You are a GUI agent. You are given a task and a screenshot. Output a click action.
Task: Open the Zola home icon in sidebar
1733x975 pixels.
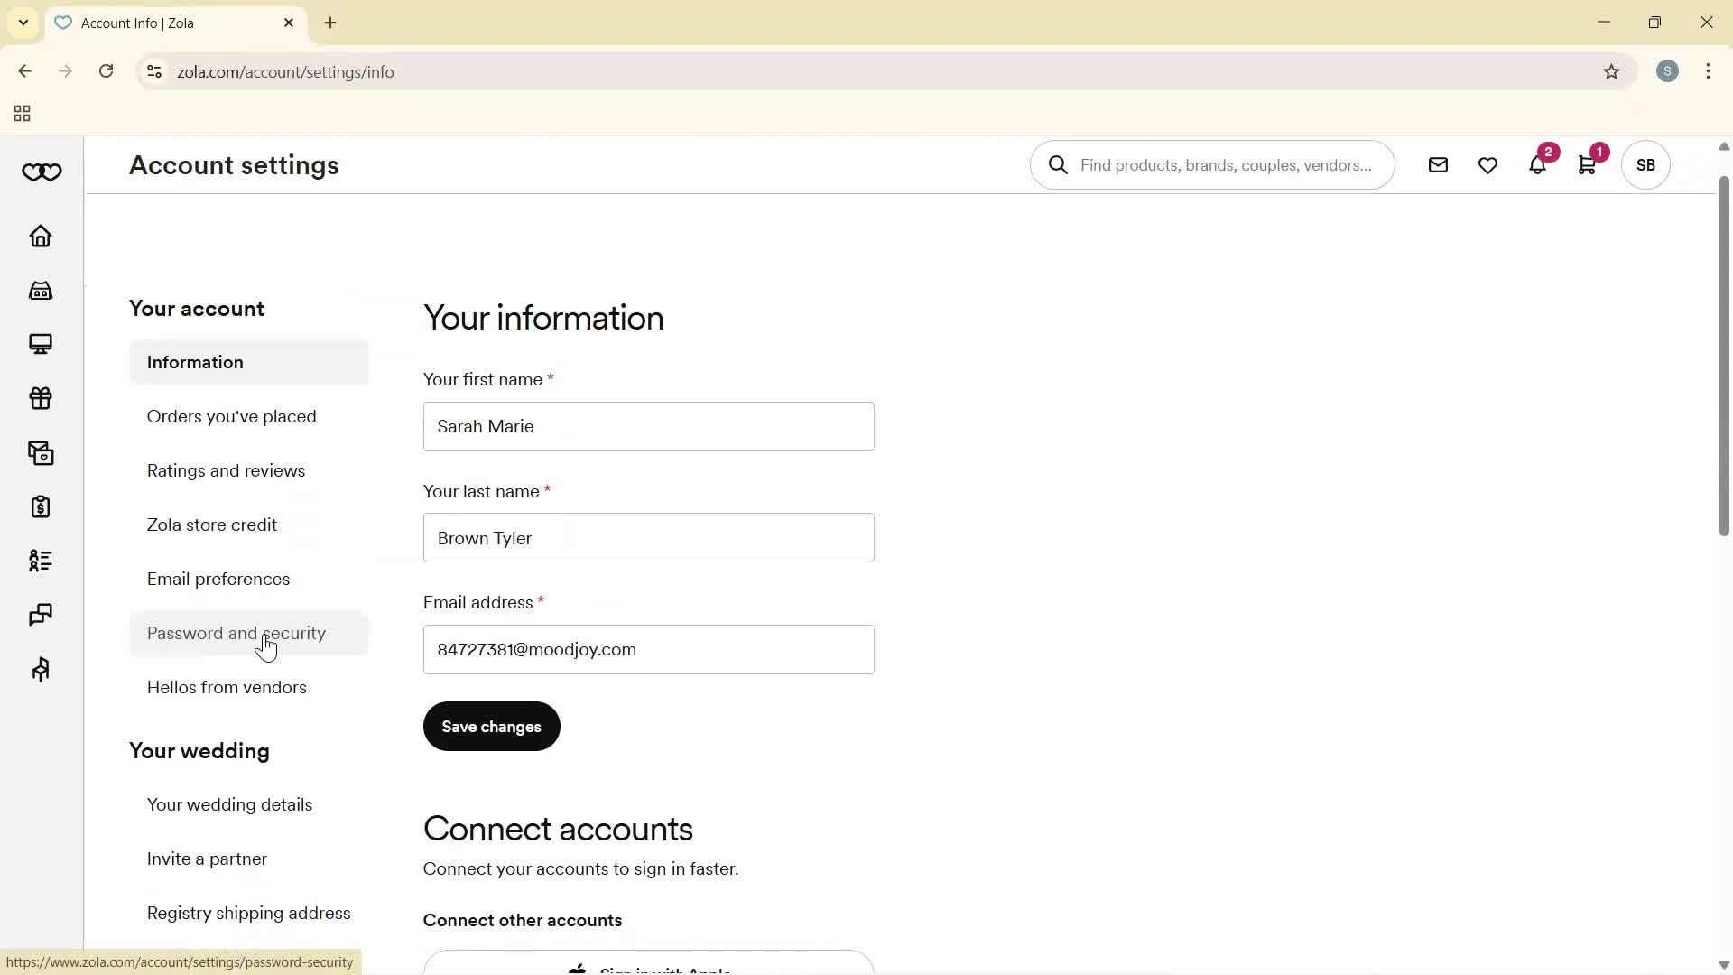pyautogui.click(x=41, y=237)
